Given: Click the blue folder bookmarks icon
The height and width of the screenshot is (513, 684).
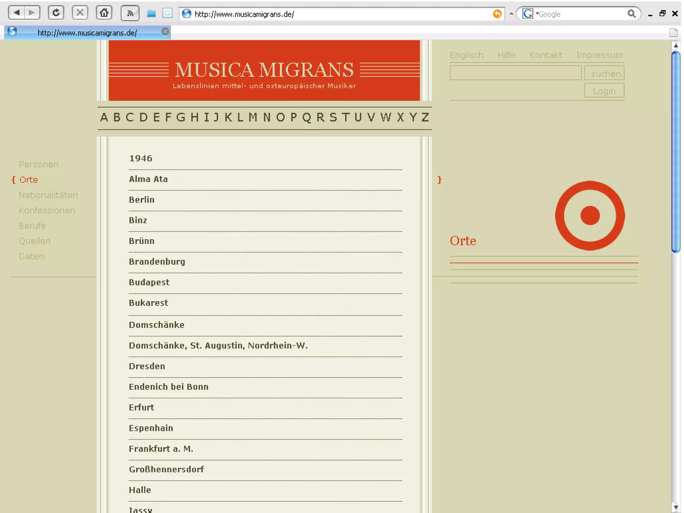Looking at the screenshot, I should tap(151, 13).
